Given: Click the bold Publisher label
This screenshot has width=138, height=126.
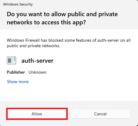Looking at the screenshot, I should pos(16,72).
